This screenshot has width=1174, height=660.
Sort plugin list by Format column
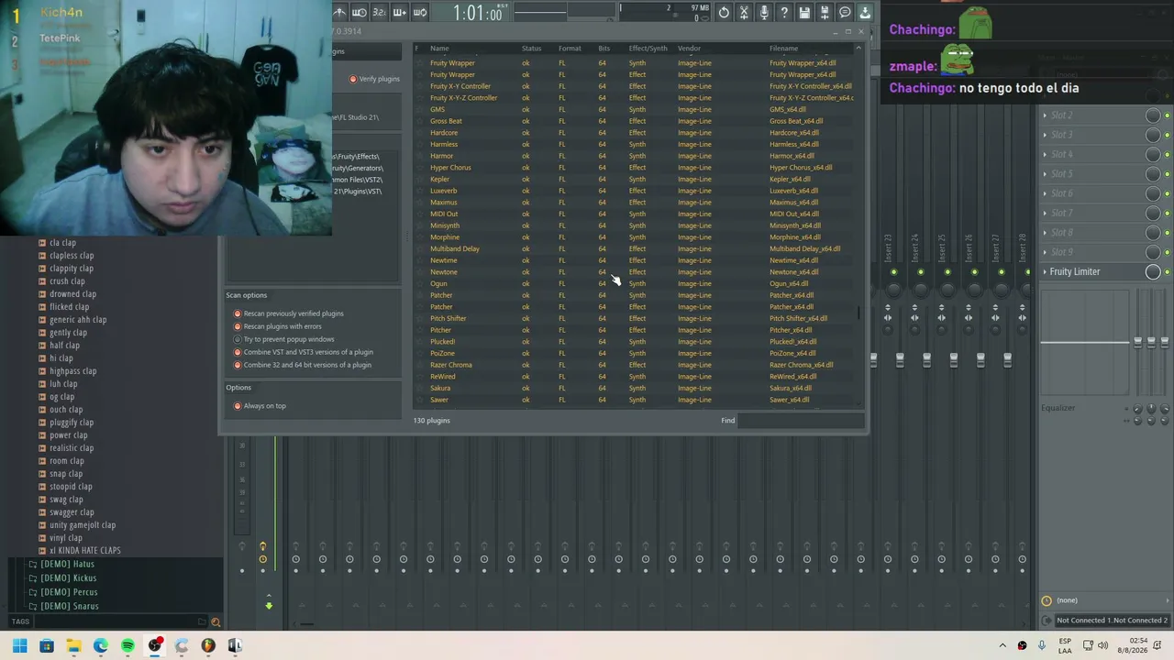tap(570, 49)
